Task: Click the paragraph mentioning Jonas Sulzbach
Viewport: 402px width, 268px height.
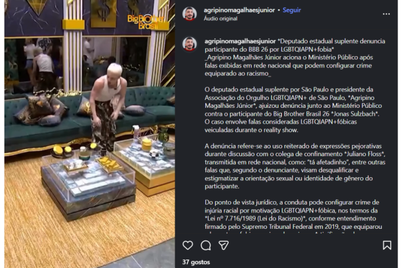Action: pos(293,110)
